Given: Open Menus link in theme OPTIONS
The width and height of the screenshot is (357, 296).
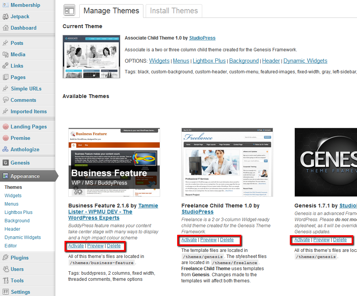Looking at the screenshot, I should [181, 61].
